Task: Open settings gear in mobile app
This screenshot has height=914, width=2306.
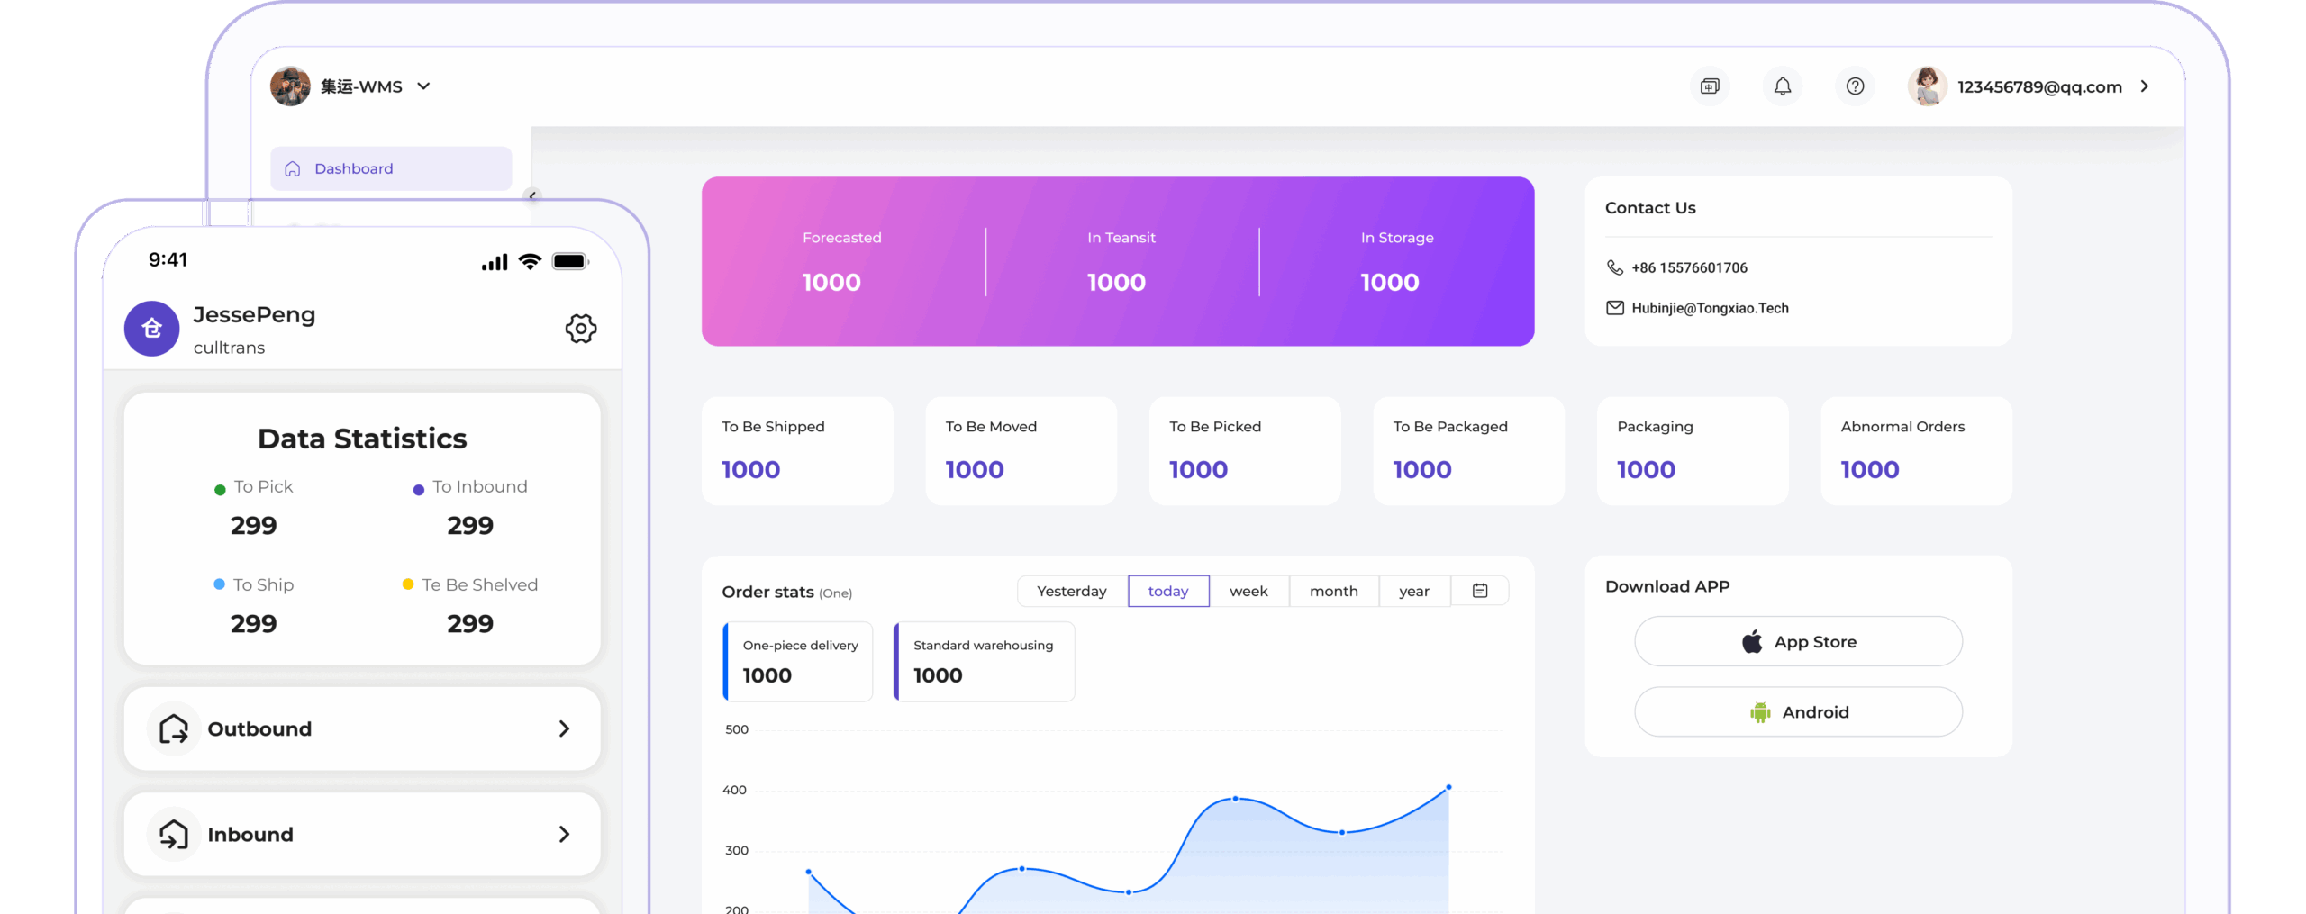Action: pyautogui.click(x=580, y=329)
